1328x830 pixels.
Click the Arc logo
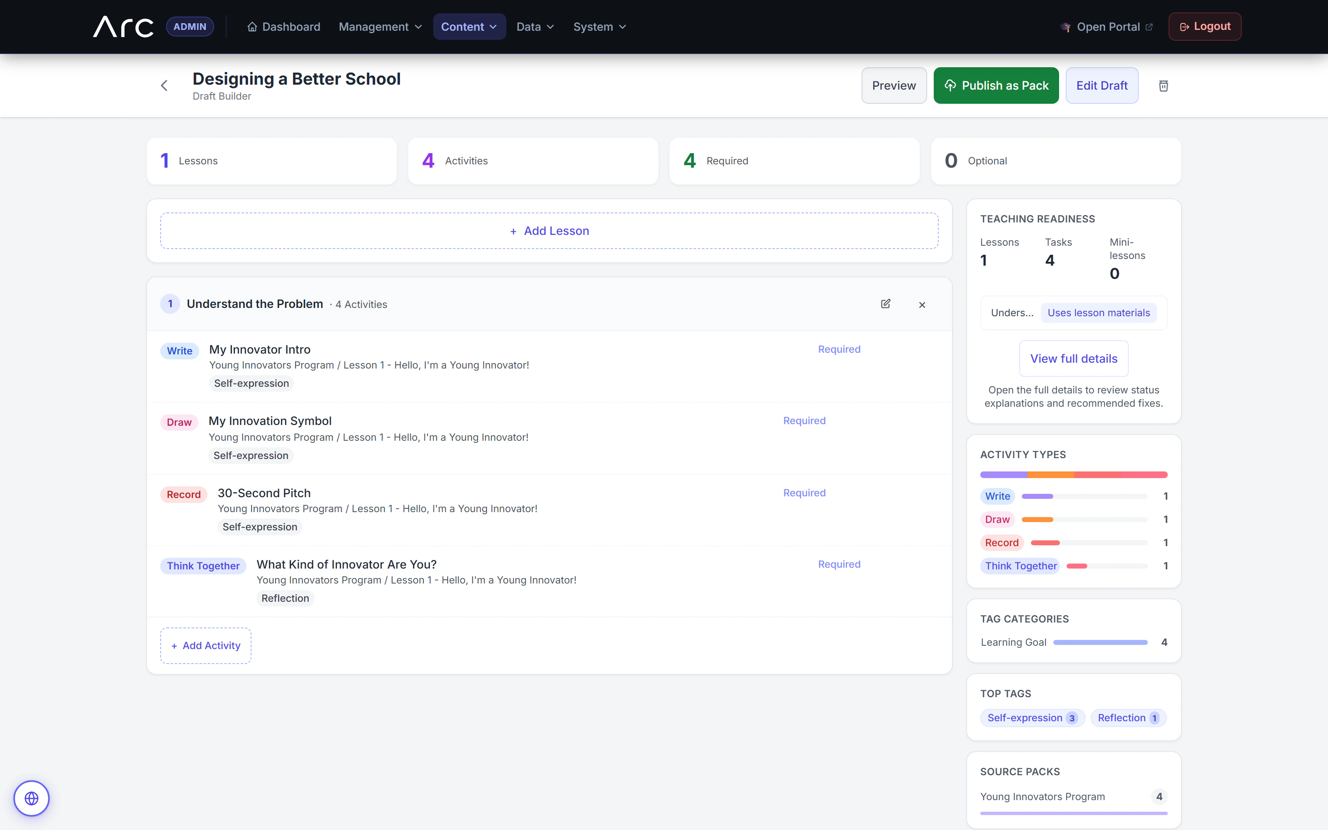pos(123,26)
